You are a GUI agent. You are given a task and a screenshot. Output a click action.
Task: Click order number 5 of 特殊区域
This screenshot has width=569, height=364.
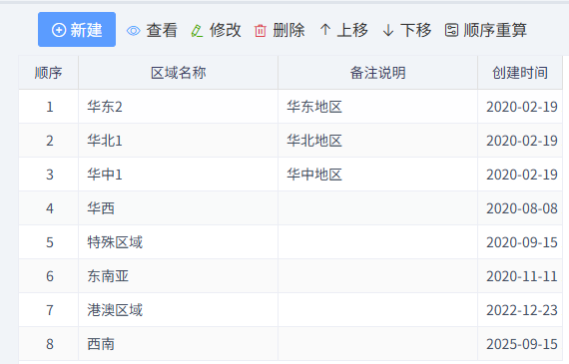click(x=50, y=242)
